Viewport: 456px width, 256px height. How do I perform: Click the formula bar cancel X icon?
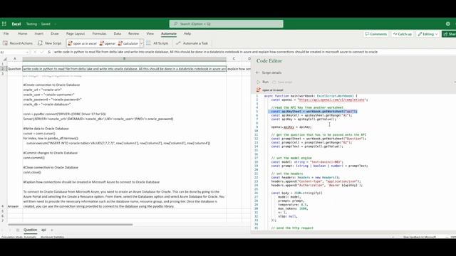[35, 52]
